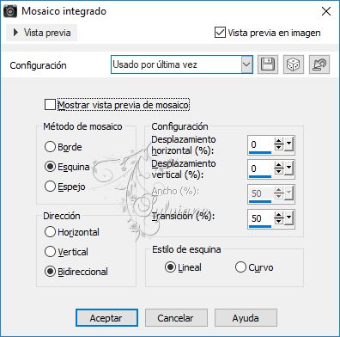Click the Aceptar button
The image size is (340, 337).
tap(106, 318)
